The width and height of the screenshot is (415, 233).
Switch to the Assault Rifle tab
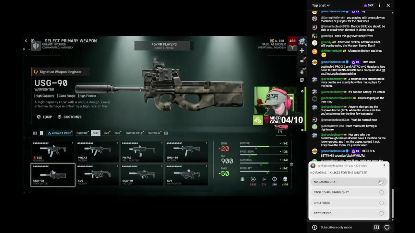click(x=60, y=133)
